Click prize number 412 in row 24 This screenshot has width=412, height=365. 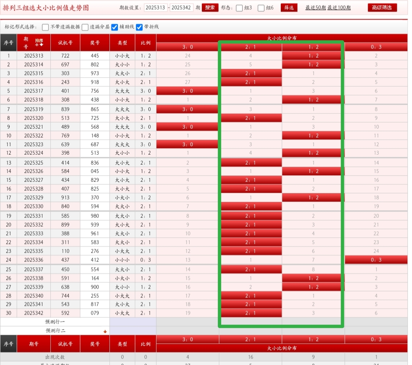pyautogui.click(x=95, y=260)
